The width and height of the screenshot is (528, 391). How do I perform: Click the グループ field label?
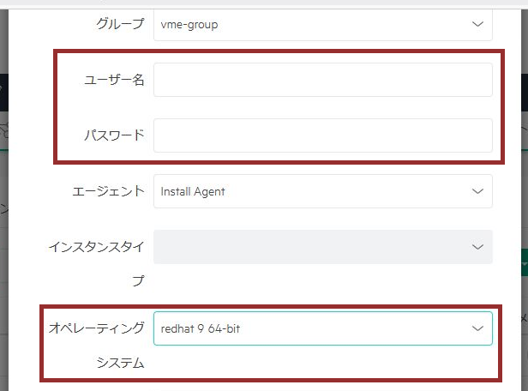point(120,25)
